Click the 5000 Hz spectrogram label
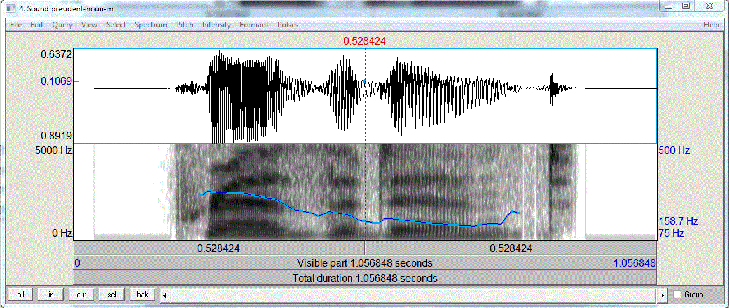This screenshot has height=308, width=729. click(52, 151)
